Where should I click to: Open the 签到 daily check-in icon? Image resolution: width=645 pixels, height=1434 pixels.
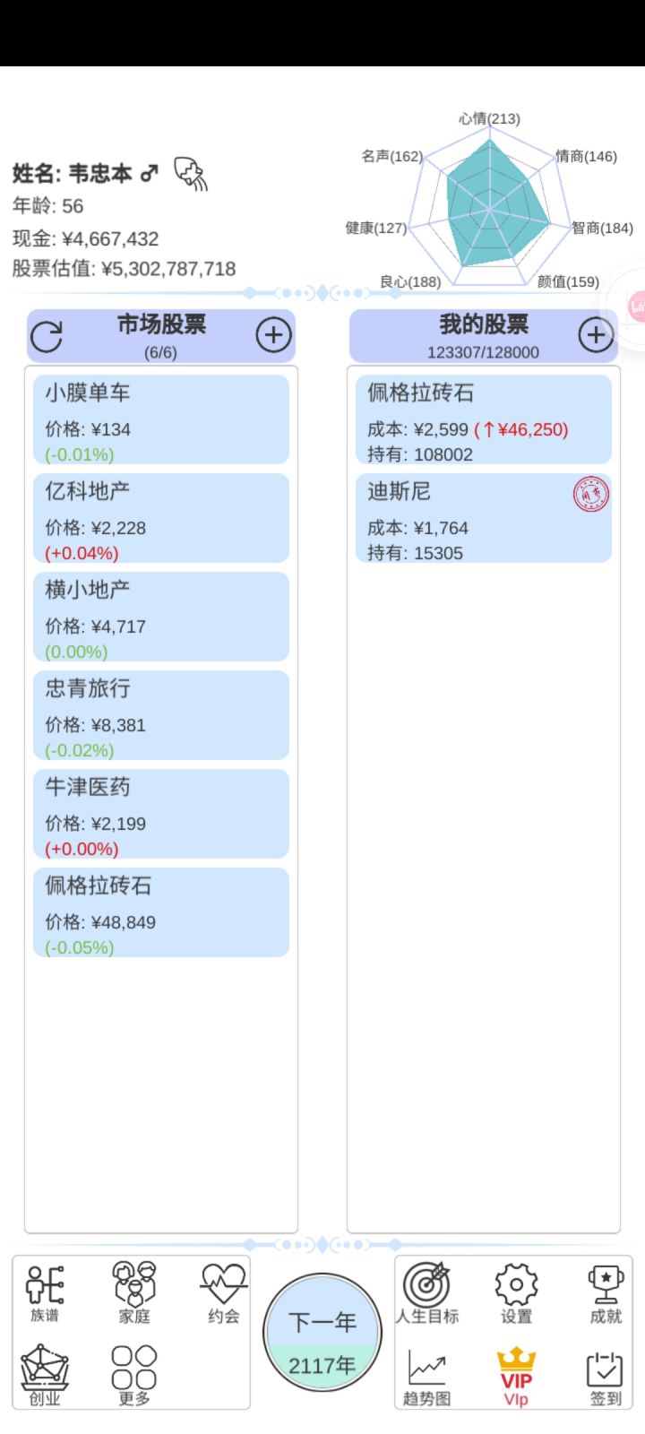point(606,1376)
